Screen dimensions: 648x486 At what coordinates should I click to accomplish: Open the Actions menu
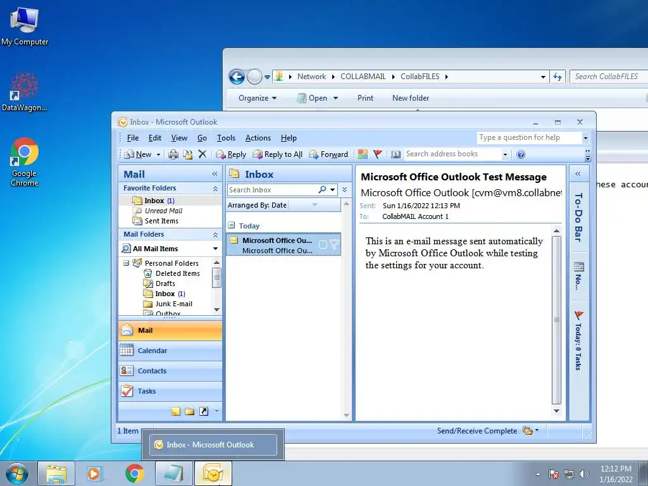point(258,138)
